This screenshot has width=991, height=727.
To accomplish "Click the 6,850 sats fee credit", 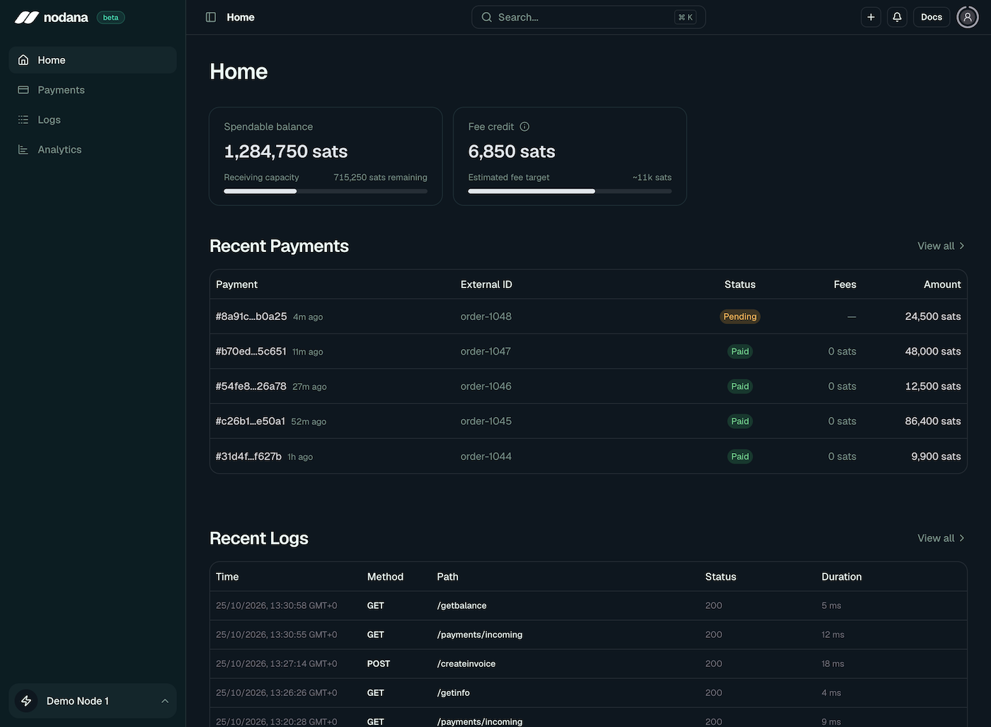I will tap(512, 151).
